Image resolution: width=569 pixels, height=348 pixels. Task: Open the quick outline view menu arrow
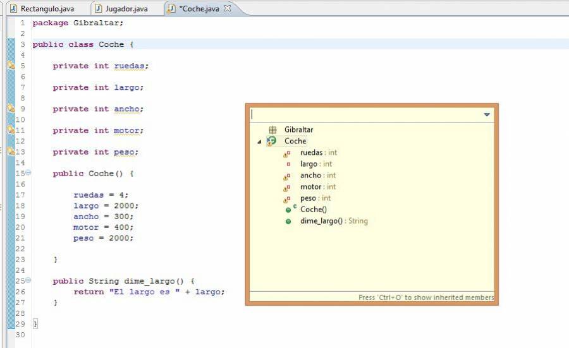pyautogui.click(x=487, y=115)
